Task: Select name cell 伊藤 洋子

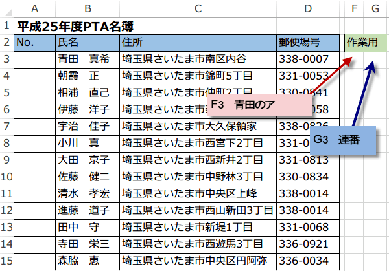Action: click(88, 110)
